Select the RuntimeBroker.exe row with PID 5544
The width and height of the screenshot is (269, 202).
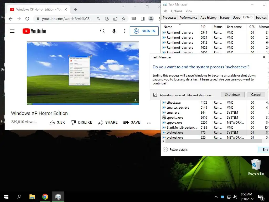(x=215, y=32)
